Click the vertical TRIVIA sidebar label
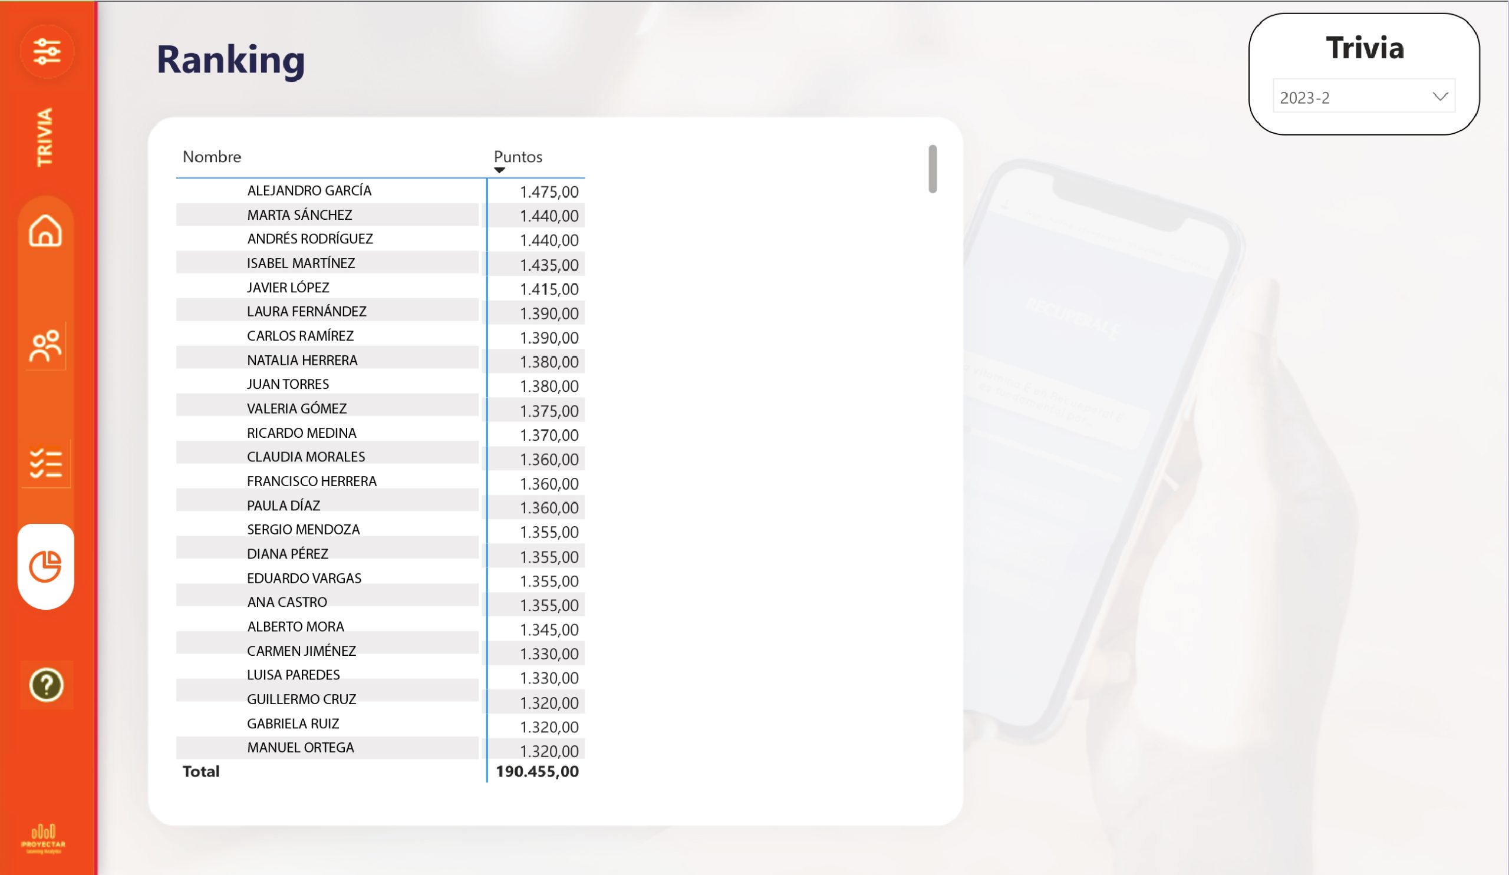Viewport: 1509px width, 875px height. [45, 137]
